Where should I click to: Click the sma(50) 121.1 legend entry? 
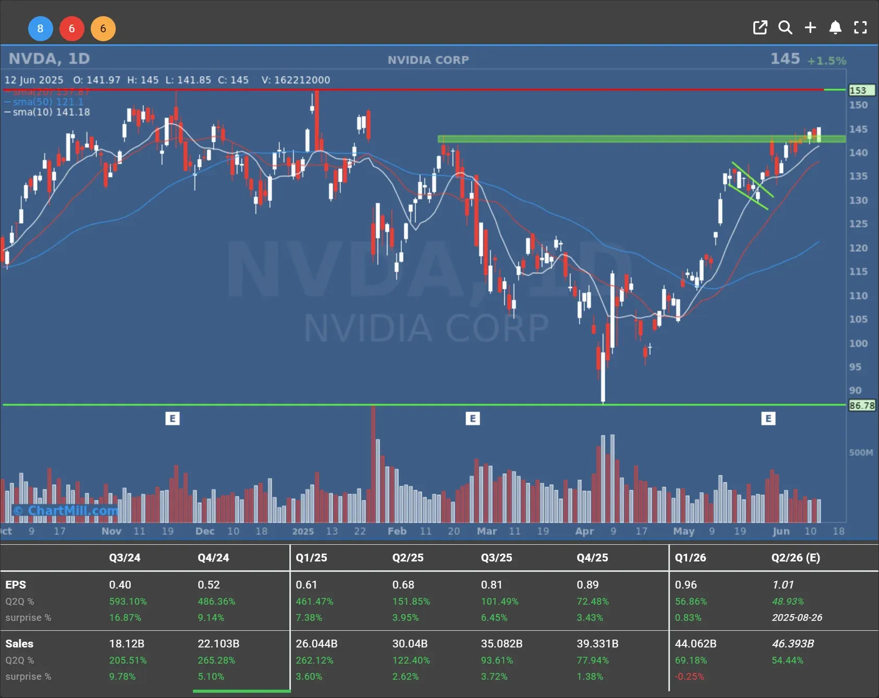point(47,102)
